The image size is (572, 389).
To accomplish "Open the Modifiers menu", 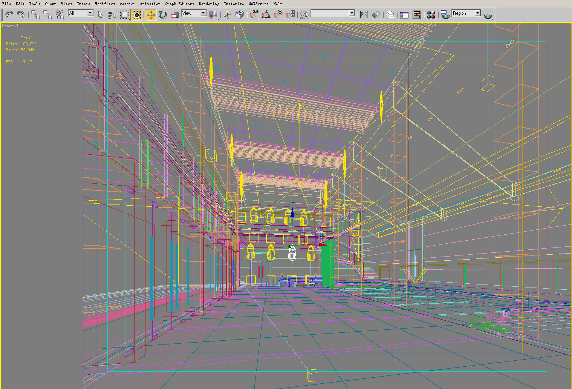I will pos(105,4).
